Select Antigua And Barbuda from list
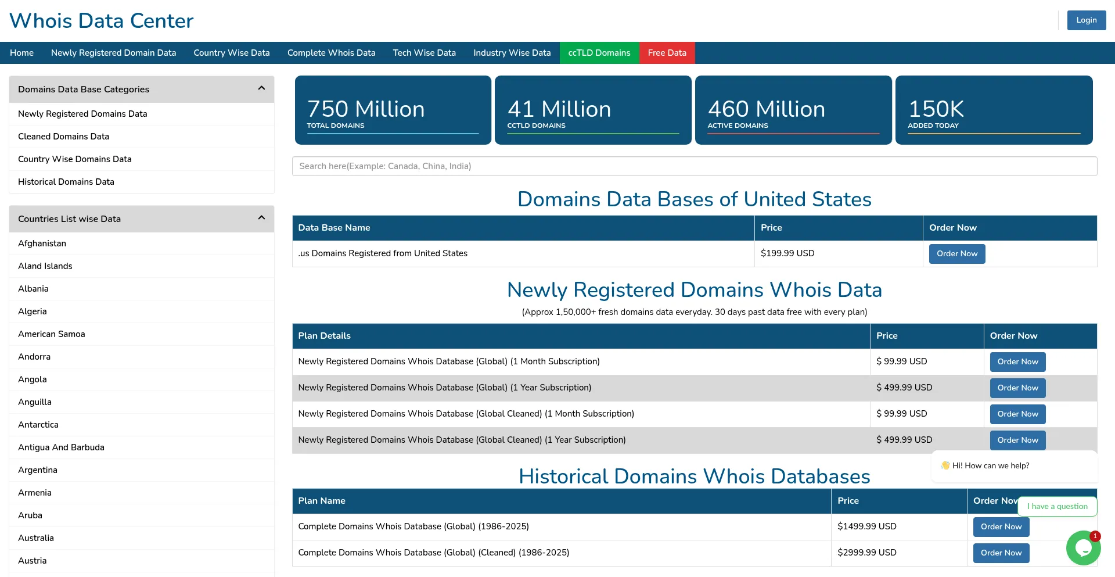Image resolution: width=1115 pixels, height=577 pixels. click(x=142, y=447)
